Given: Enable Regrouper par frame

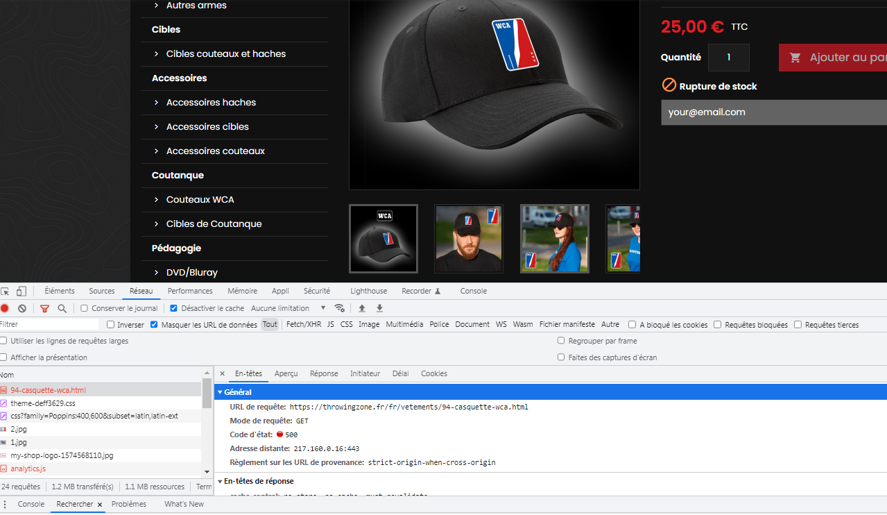Looking at the screenshot, I should tap(561, 341).
